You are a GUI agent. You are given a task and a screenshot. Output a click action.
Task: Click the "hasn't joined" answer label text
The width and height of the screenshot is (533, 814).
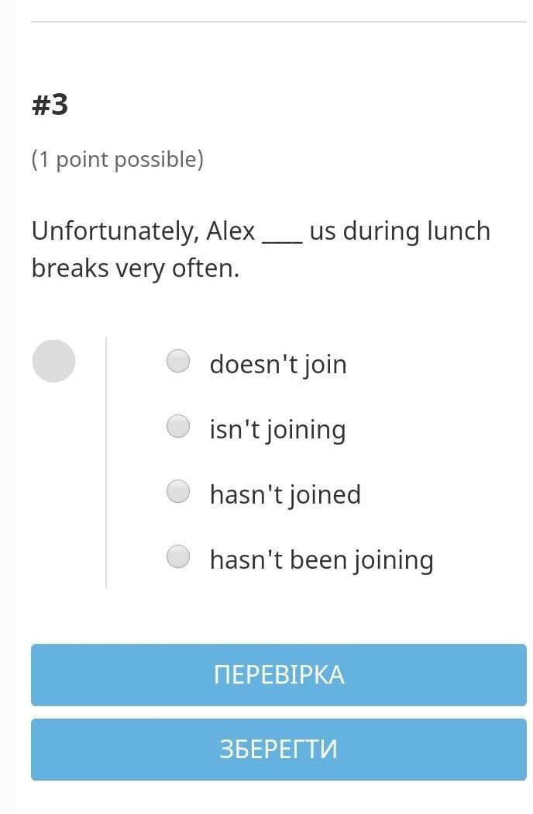285,494
